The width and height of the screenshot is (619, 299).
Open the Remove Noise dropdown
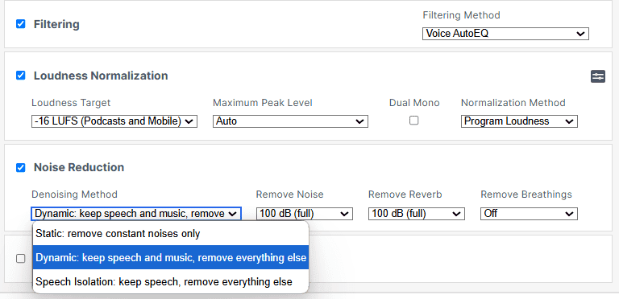(305, 214)
